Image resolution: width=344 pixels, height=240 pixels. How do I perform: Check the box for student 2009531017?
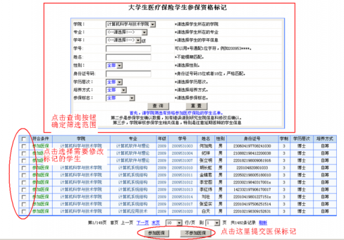[x=23, y=204]
